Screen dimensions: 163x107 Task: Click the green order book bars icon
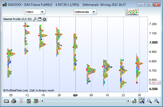pyautogui.click(x=36, y=101)
